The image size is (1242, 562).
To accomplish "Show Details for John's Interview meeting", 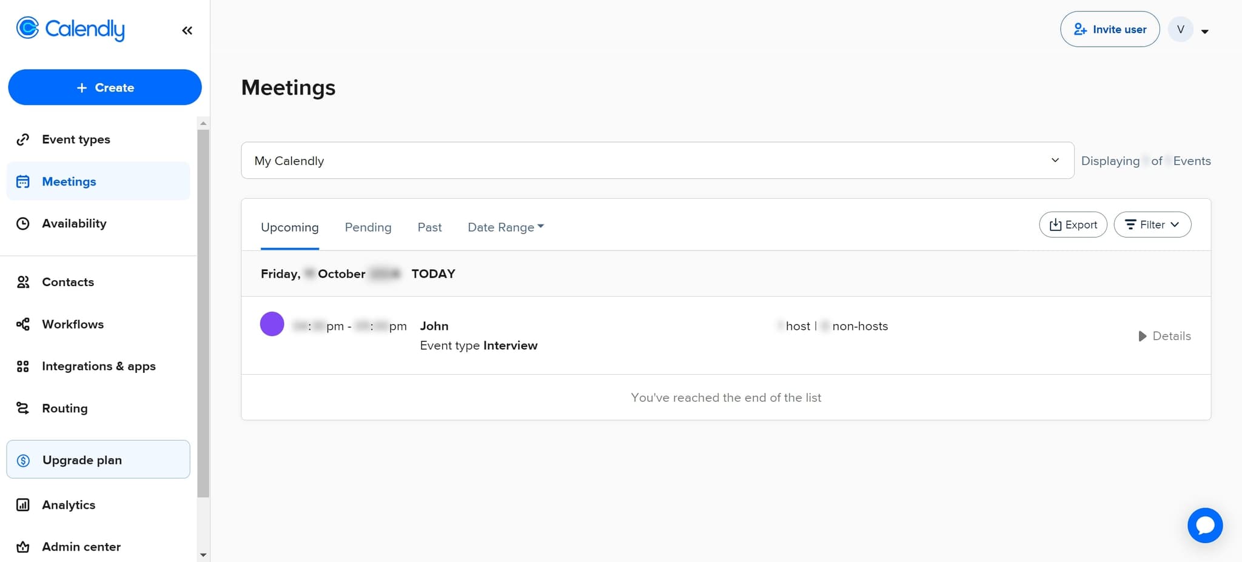I will click(x=1164, y=336).
